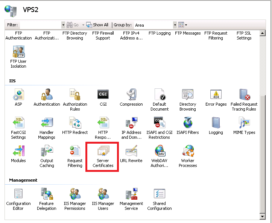The height and width of the screenshot is (223, 272).
Task: Expand the Filter dropdown arrow
Action: point(63,25)
